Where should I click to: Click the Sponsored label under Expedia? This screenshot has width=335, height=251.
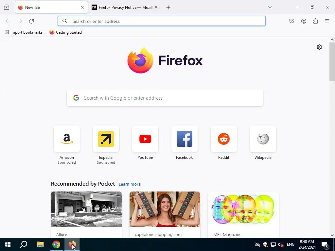[106, 163]
